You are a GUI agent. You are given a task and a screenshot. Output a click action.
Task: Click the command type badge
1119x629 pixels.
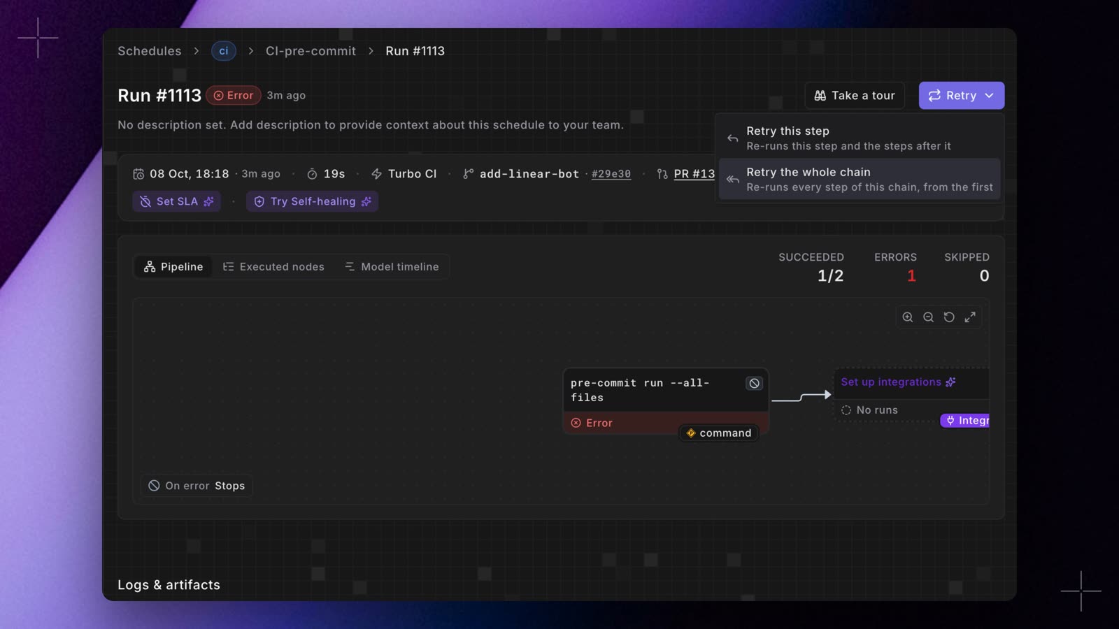click(x=719, y=433)
